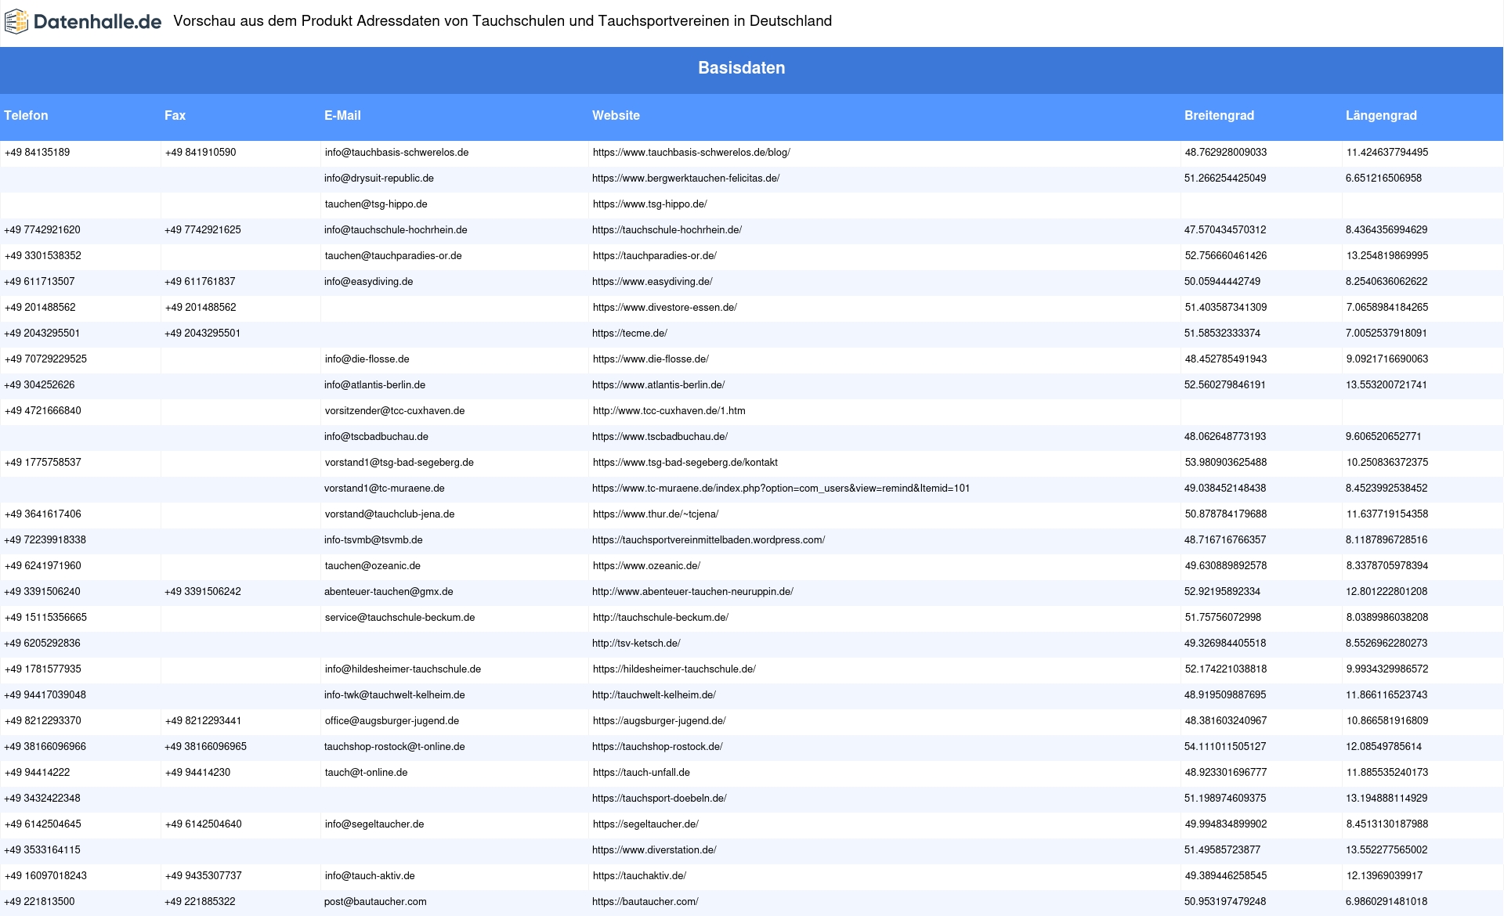The image size is (1504, 916).
Task: Click the Datenhalle.de logo icon
Action: point(16,22)
